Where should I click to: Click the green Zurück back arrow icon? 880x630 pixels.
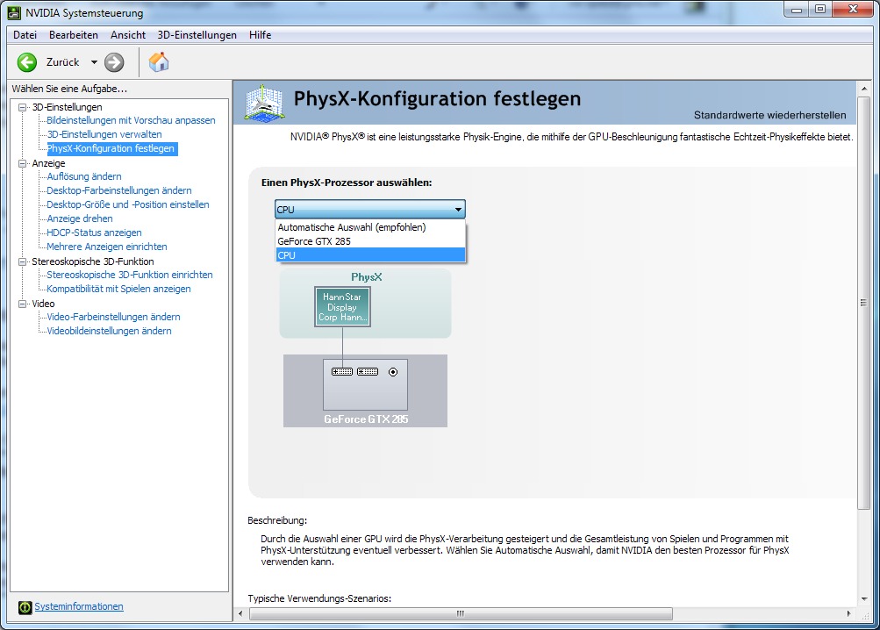27,62
